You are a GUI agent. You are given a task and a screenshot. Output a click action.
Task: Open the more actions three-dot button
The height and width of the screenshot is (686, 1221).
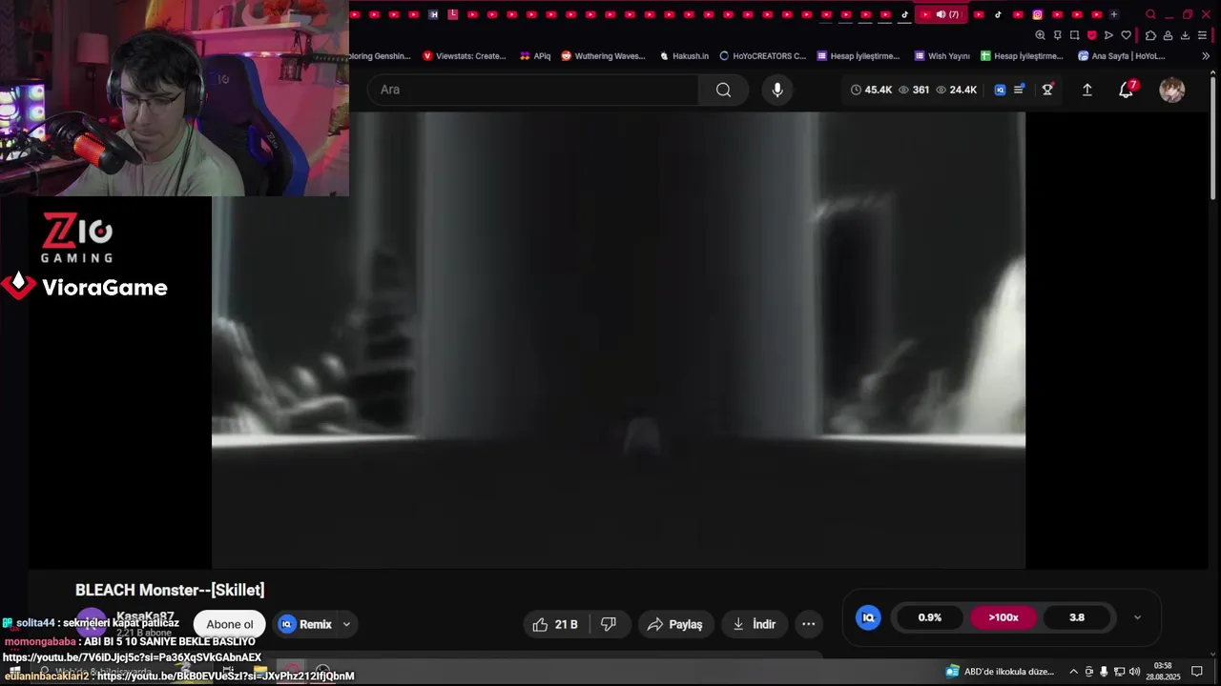[808, 624]
